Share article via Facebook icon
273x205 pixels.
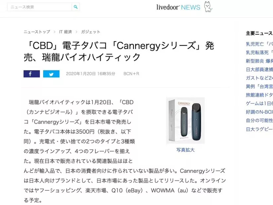[32, 74]
